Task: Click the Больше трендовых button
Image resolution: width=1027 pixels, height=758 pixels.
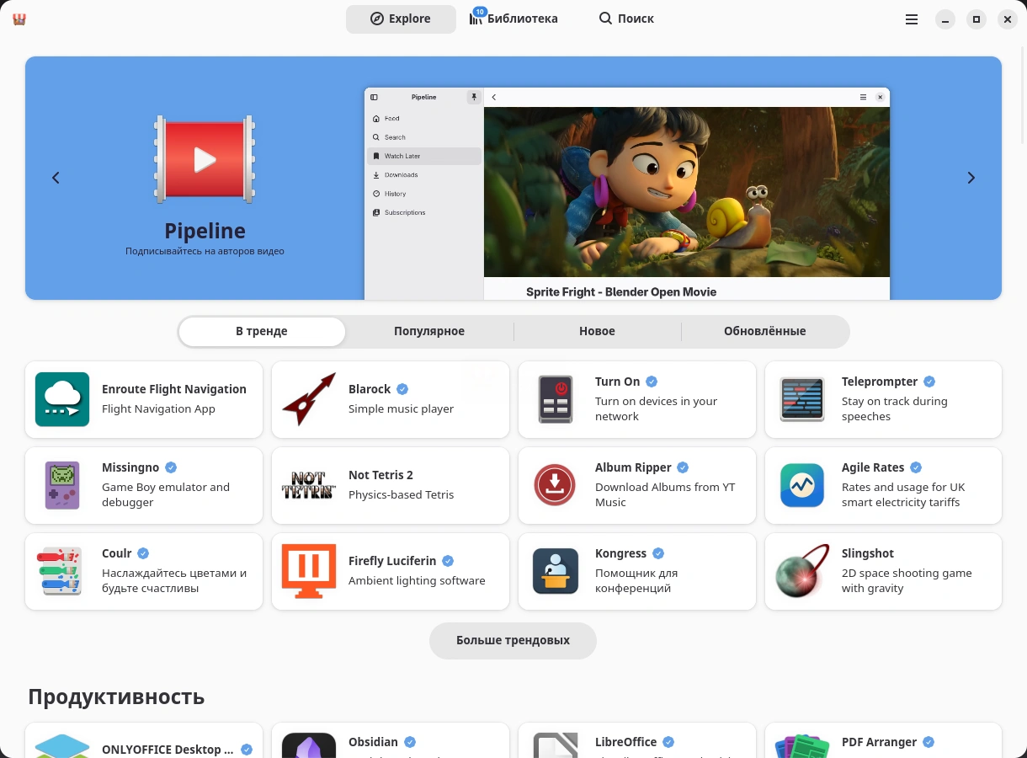Action: point(513,640)
